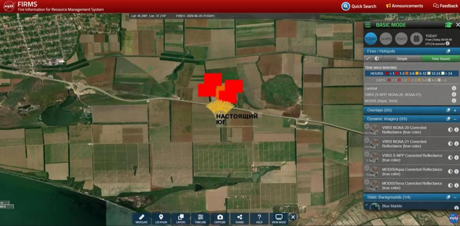Viewport: 460px width, 226px height.
Task: Collapse the Dynamic Imagery section
Action: 455,119
